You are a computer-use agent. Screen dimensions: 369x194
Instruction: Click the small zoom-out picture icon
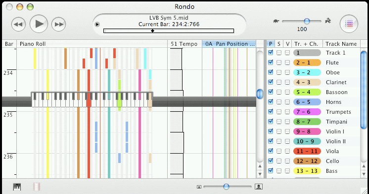tap(199, 187)
